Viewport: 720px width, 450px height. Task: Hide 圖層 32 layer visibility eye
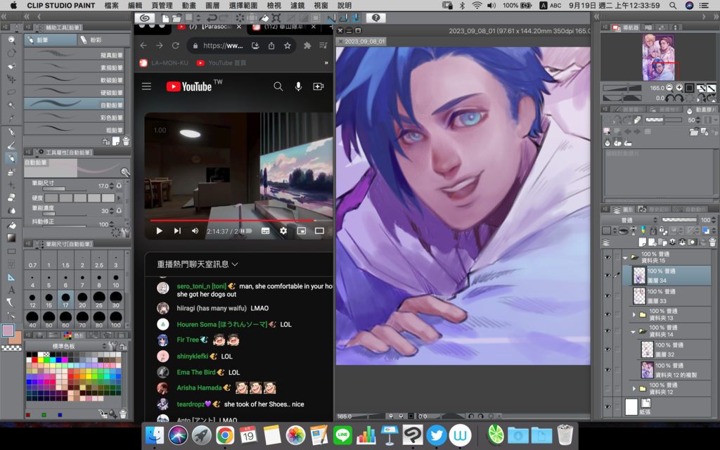[607, 349]
